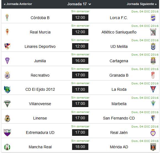The height and width of the screenshot is (153, 161).
Task: Click the Lorca F.C. team crest
Action: tap(153, 18)
